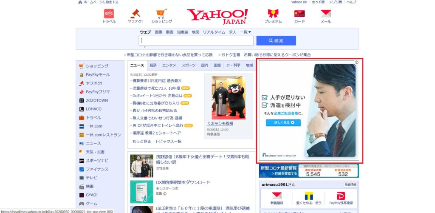Switch to the スポーツ news tab
Image resolution: width=435 pixels, height=213 pixels.
tap(189, 65)
